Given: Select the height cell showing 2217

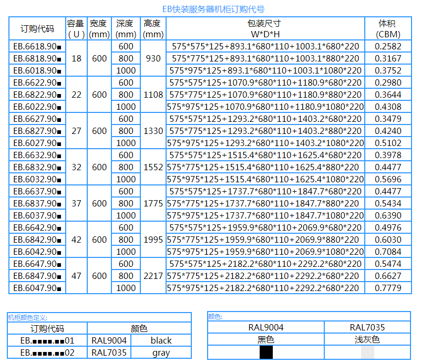Looking at the screenshot, I should pos(153,276).
